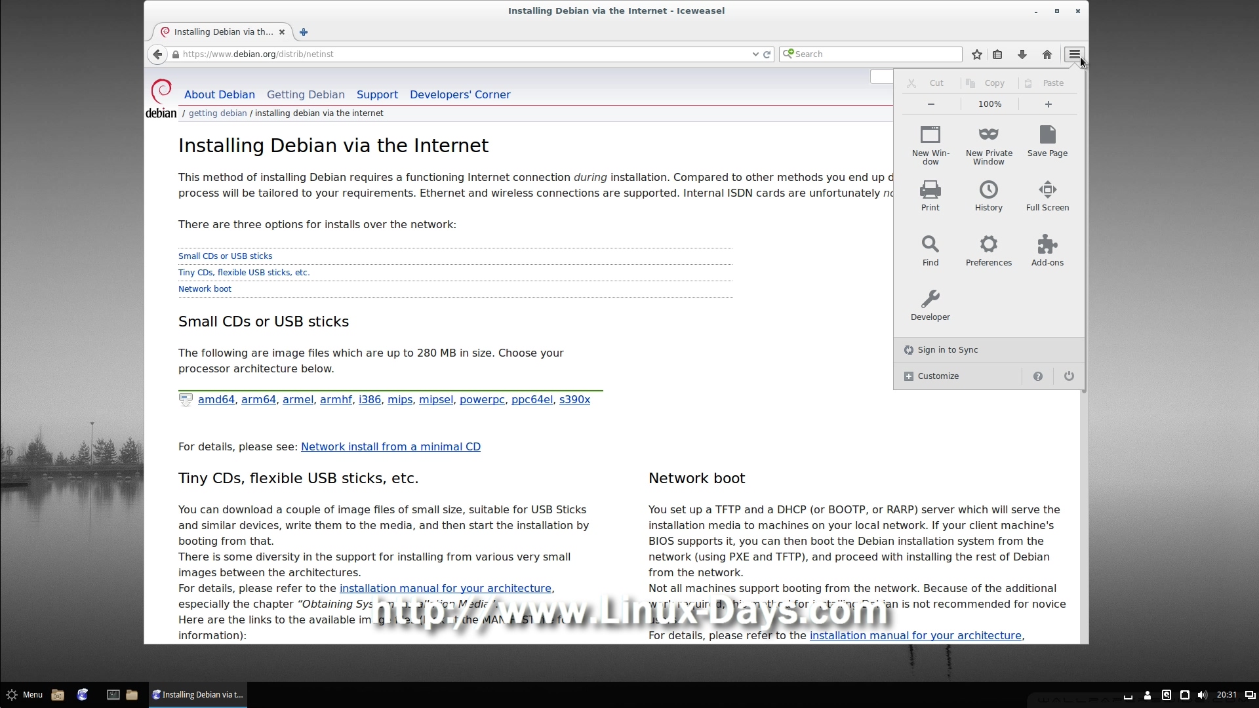Click Copy in the menu panel
1259x708 pixels.
[x=989, y=83]
